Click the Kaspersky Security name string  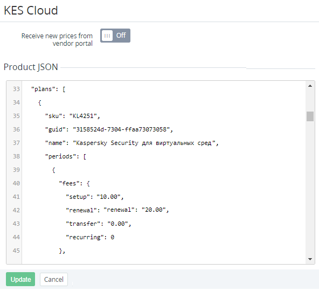pos(144,143)
